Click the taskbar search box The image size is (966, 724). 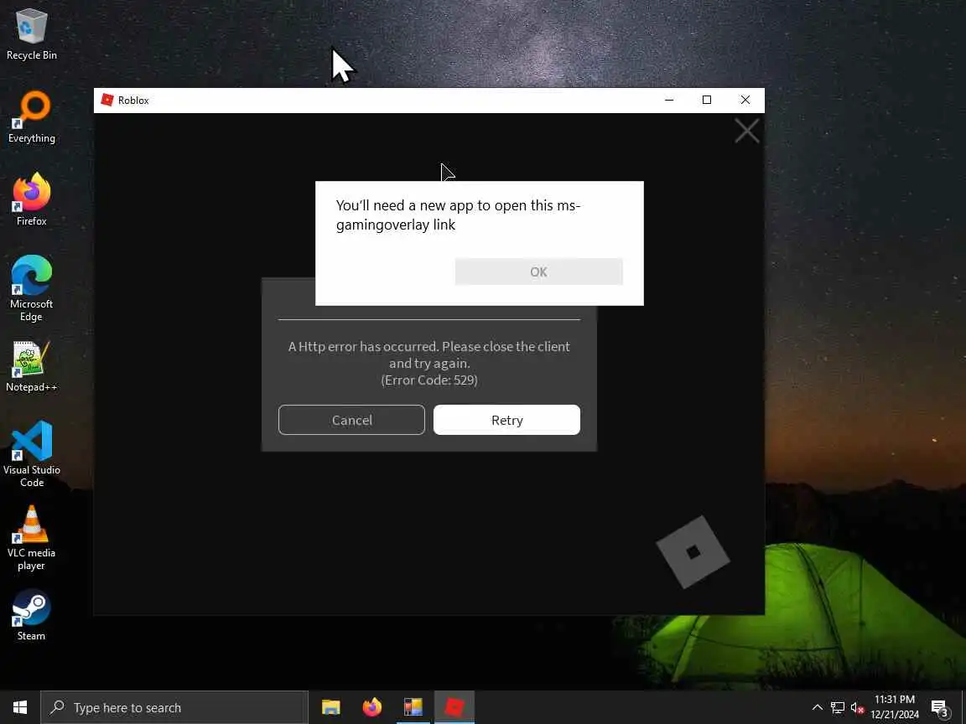(x=174, y=707)
